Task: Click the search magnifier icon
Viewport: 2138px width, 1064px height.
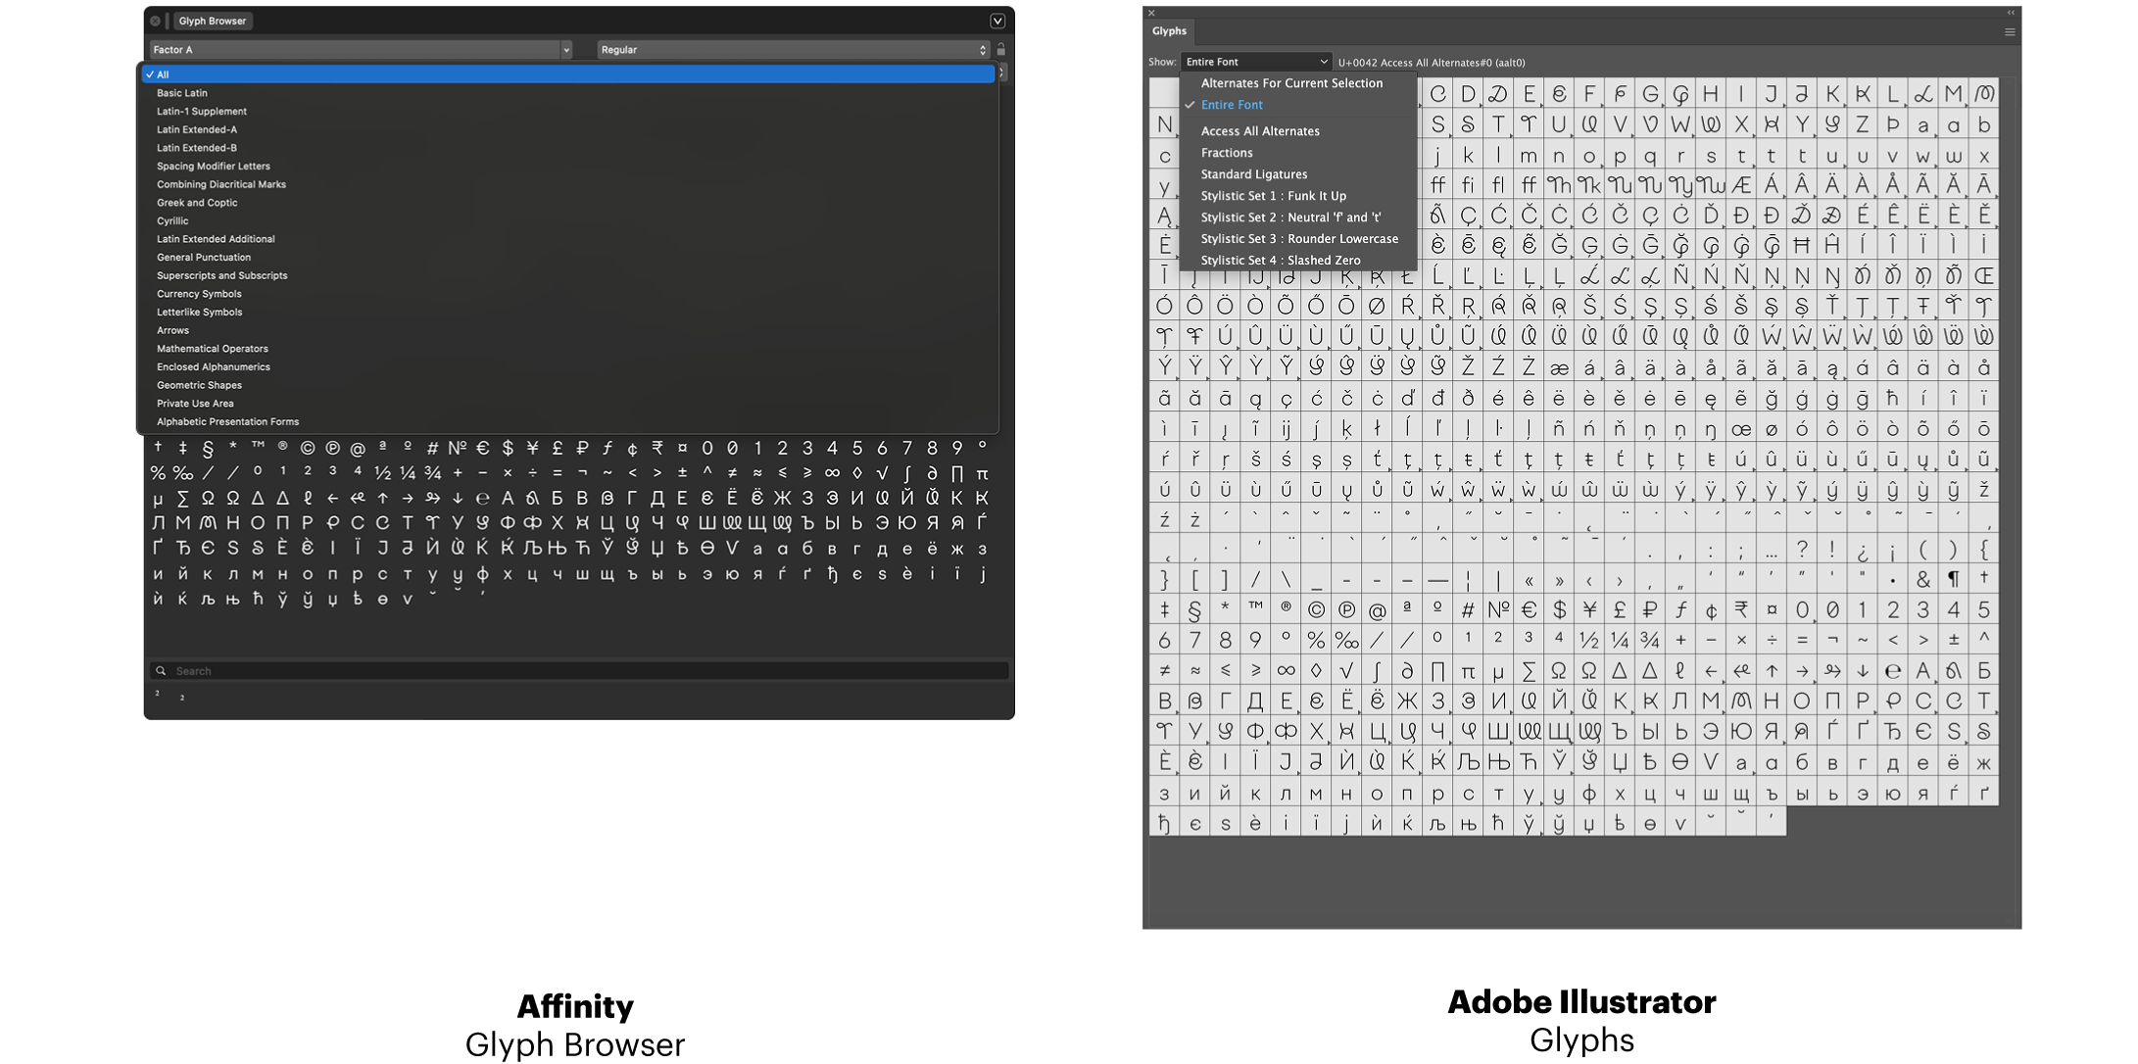Action: (x=161, y=671)
